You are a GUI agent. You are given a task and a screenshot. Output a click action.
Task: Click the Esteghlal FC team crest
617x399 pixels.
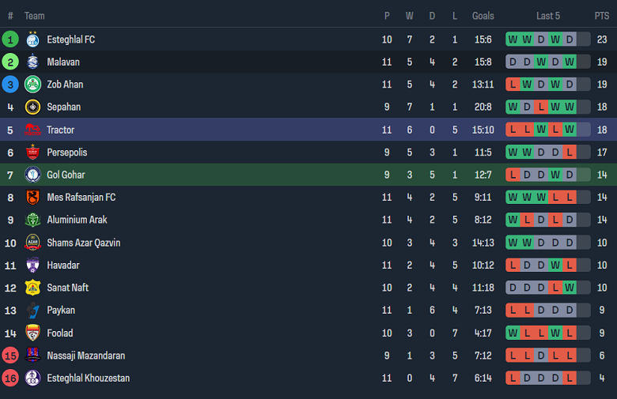pyautogui.click(x=32, y=40)
